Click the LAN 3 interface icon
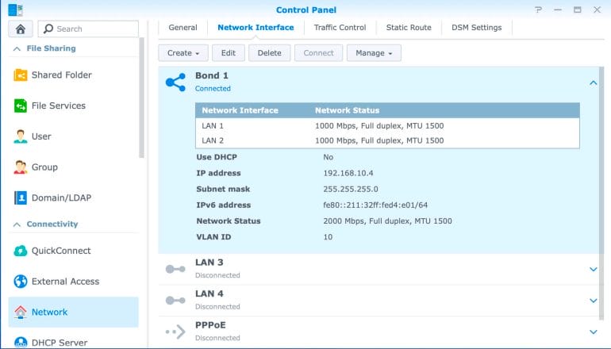611x349 pixels. 175,269
